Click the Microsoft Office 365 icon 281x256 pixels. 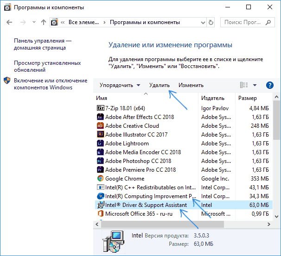coord(100,213)
